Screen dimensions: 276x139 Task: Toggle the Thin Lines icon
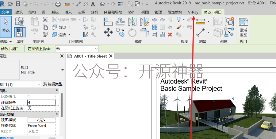(x=120, y=4)
